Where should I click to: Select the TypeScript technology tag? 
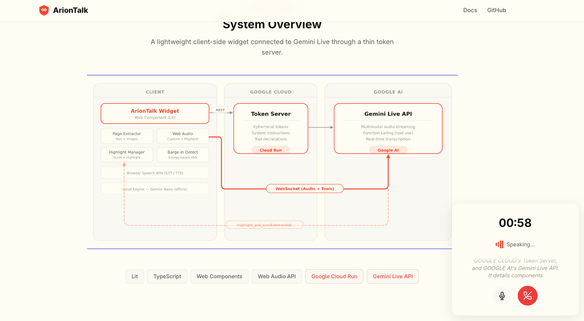click(167, 276)
